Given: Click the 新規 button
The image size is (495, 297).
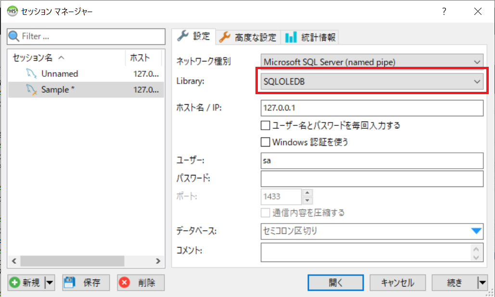Looking at the screenshot, I should 26,283.
